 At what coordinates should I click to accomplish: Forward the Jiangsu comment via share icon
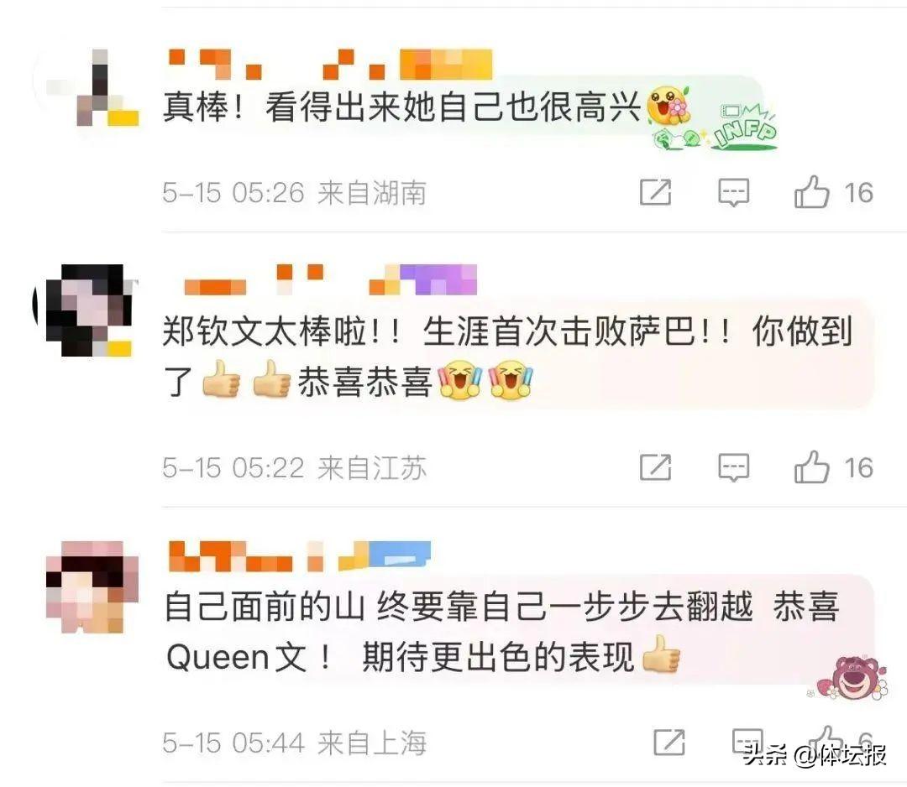656,467
